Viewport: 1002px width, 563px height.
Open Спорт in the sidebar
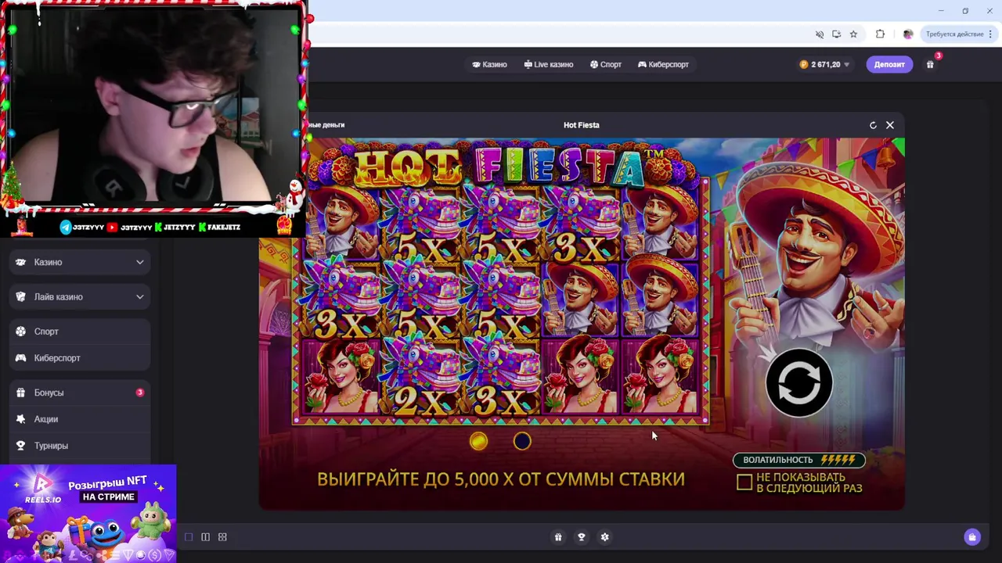click(x=80, y=332)
